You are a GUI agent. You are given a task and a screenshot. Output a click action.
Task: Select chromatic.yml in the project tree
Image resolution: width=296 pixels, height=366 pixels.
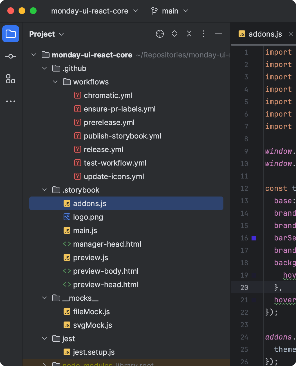point(108,95)
